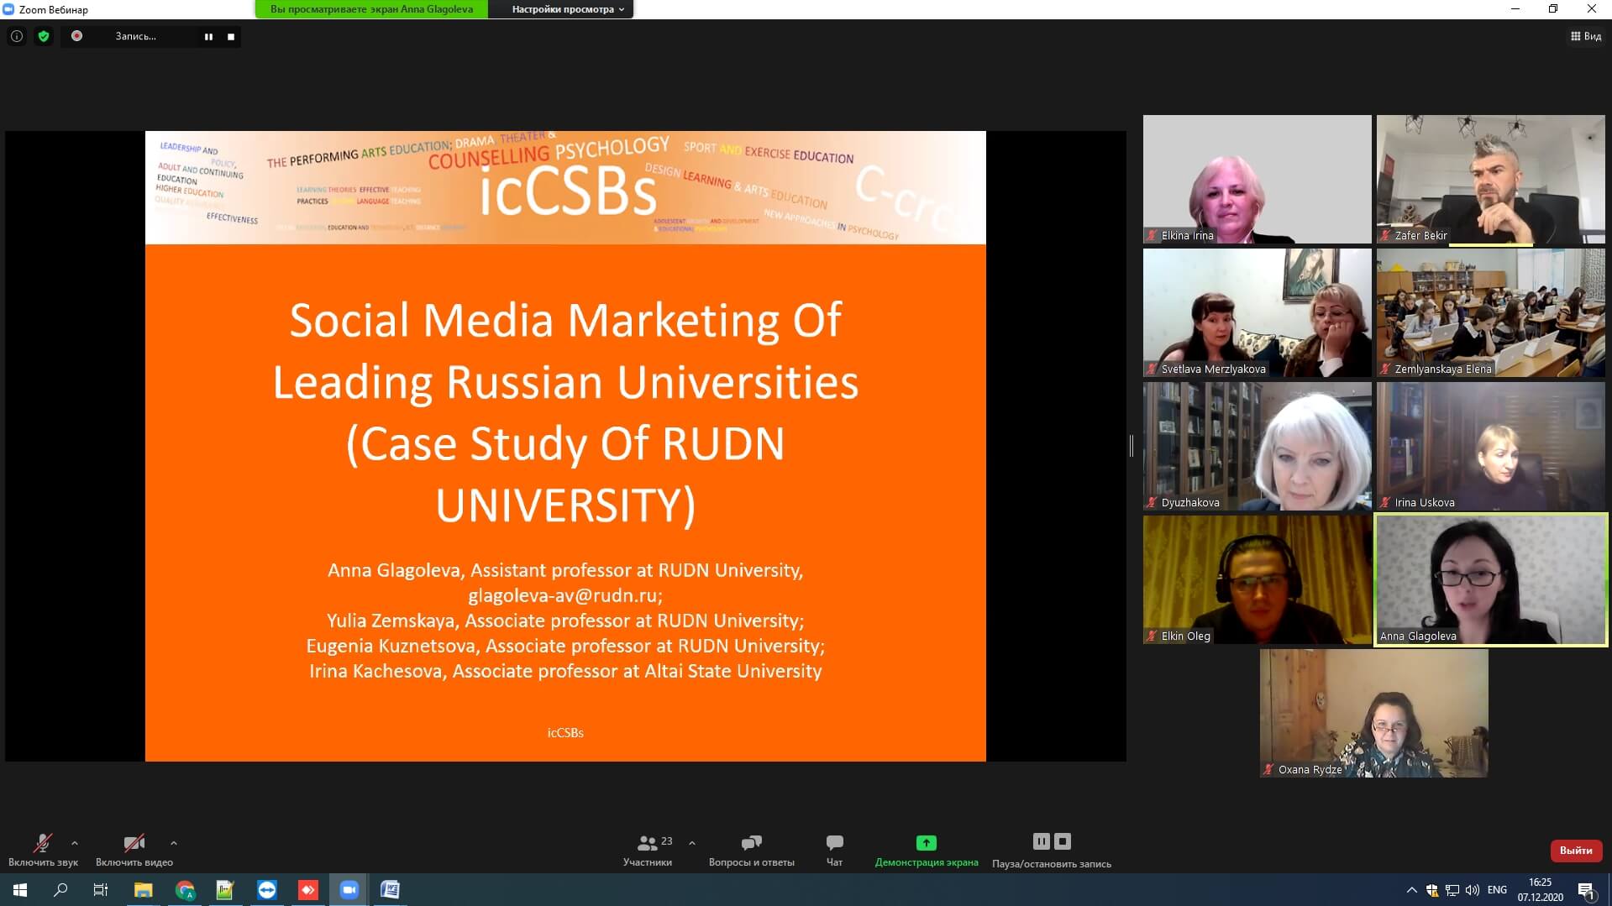Pause recording in bottom toolbar
Viewport: 1612px width, 906px height.
click(1042, 841)
